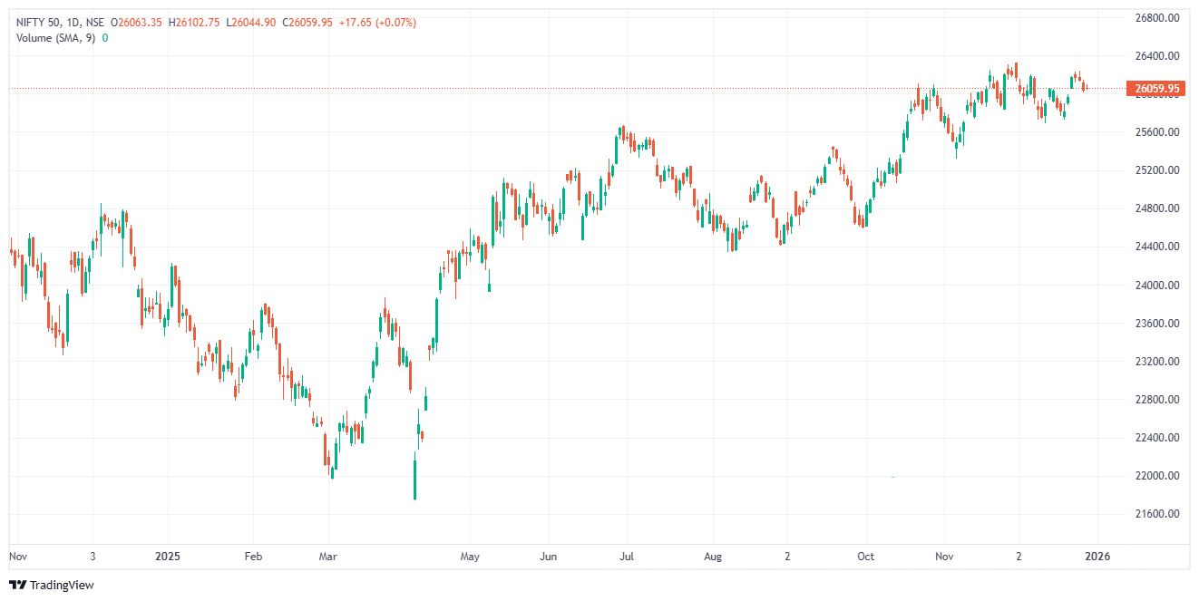Click the 2026 year marker on time axis

(1098, 556)
